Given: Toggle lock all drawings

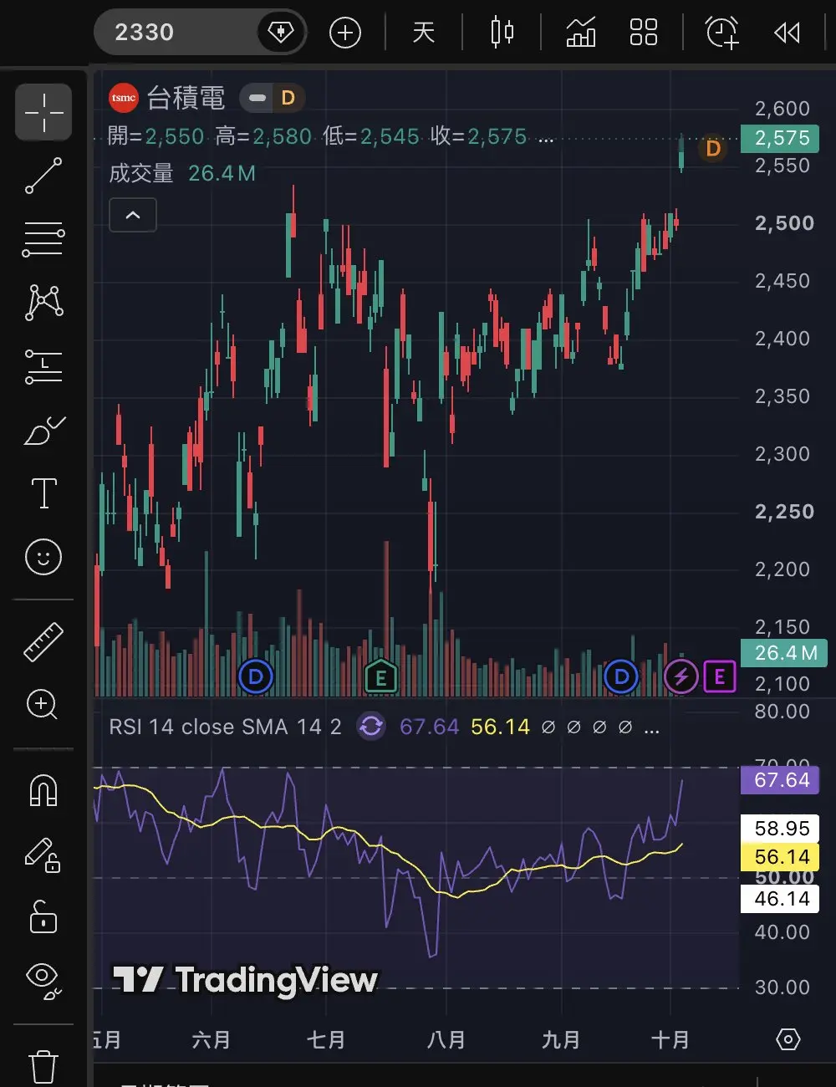Looking at the screenshot, I should coord(43,916).
